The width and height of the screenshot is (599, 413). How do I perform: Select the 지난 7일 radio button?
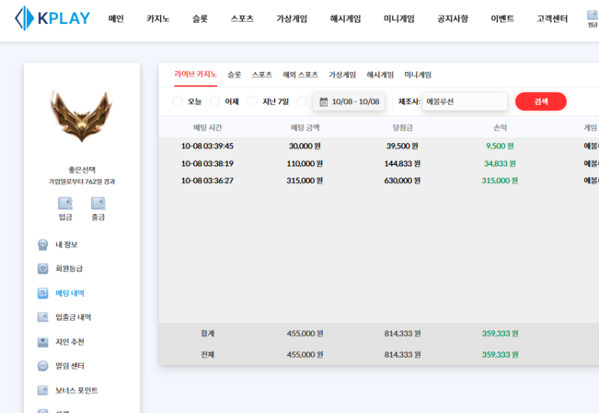252,101
